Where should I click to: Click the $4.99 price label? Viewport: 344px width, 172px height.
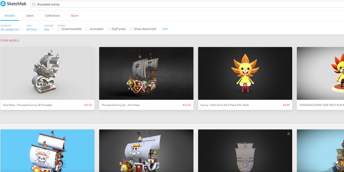pos(286,105)
